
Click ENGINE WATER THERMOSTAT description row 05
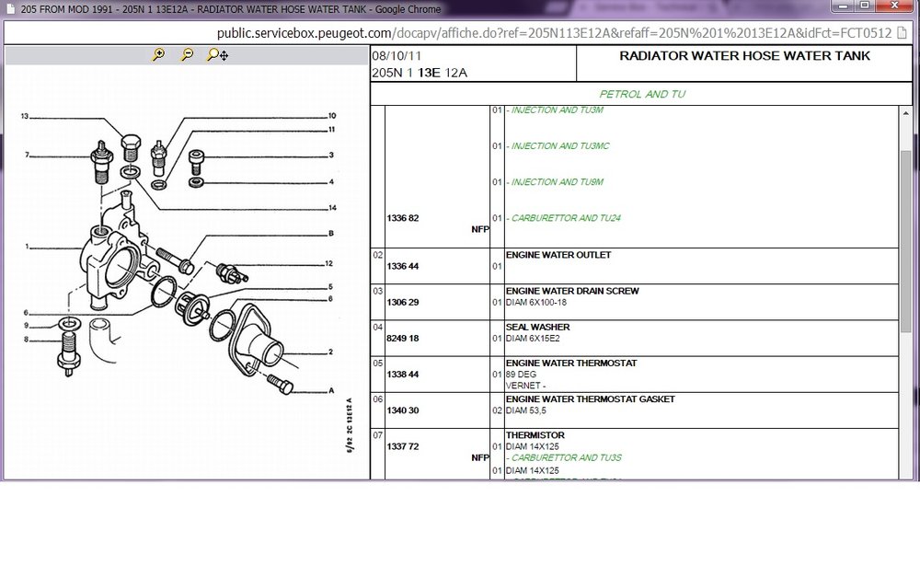click(x=571, y=363)
